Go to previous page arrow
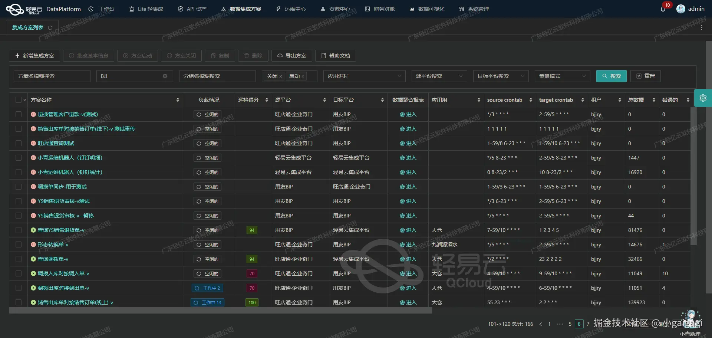The image size is (712, 338). (540, 324)
